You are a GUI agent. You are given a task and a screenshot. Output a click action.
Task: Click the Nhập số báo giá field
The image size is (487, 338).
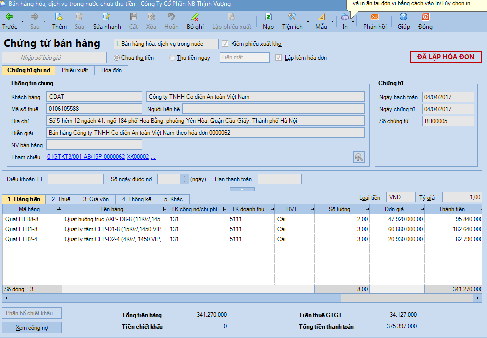click(54, 57)
